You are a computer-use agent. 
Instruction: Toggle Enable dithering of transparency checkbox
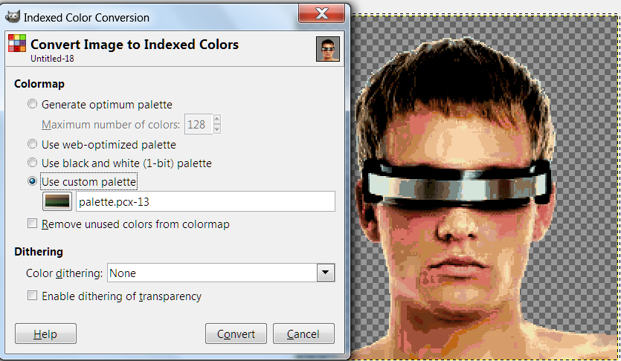[x=32, y=296]
